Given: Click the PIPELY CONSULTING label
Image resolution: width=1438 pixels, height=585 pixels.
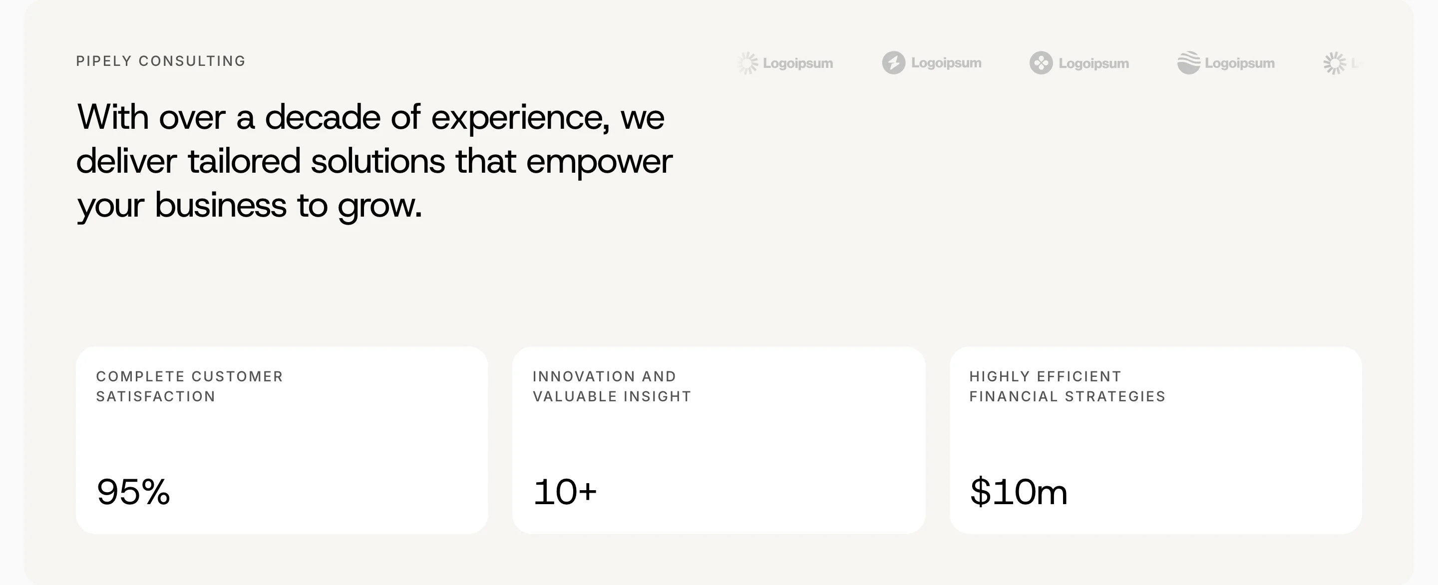Looking at the screenshot, I should coord(161,61).
